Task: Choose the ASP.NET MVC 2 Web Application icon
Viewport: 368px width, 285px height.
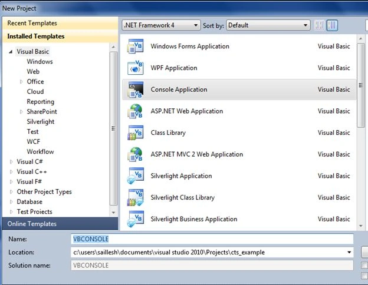Action: (x=135, y=154)
